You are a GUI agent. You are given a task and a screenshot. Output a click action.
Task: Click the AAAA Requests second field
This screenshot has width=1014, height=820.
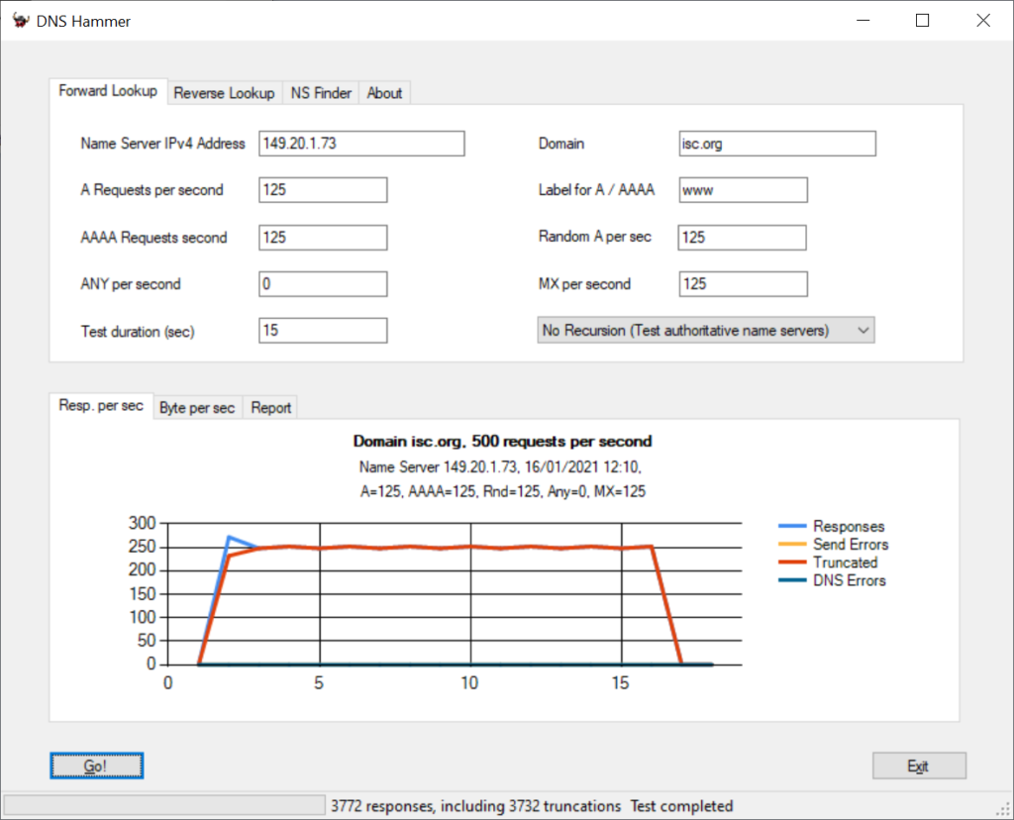pos(322,237)
